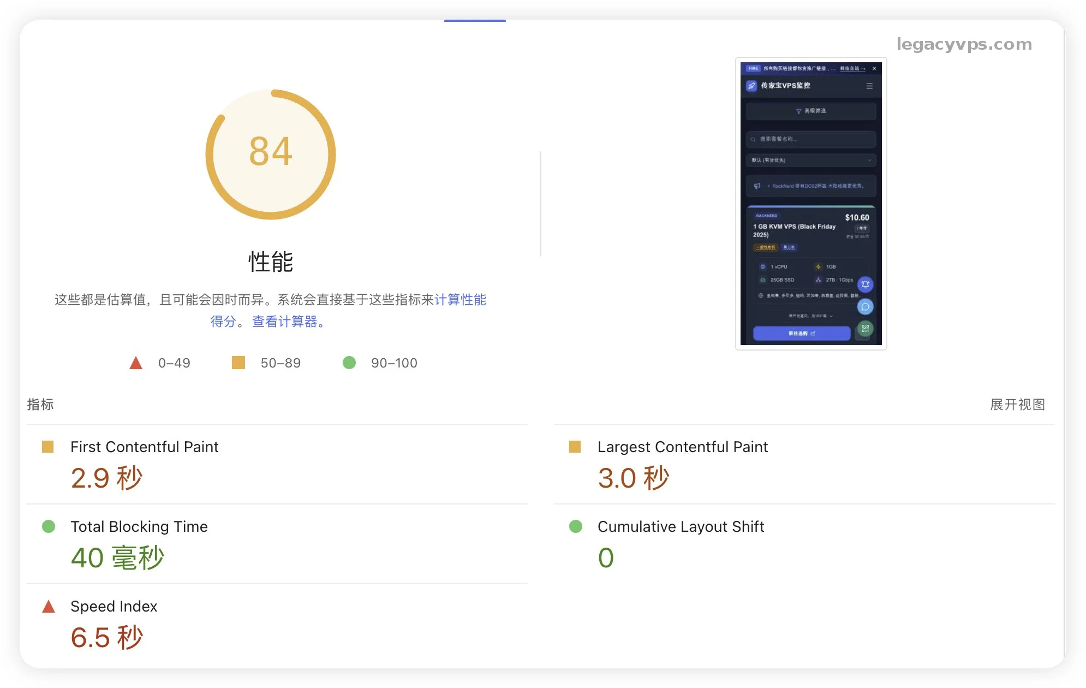Open the hamburger menu in screenshot preview
Viewport: 1086px width, 688px height.
click(x=869, y=86)
